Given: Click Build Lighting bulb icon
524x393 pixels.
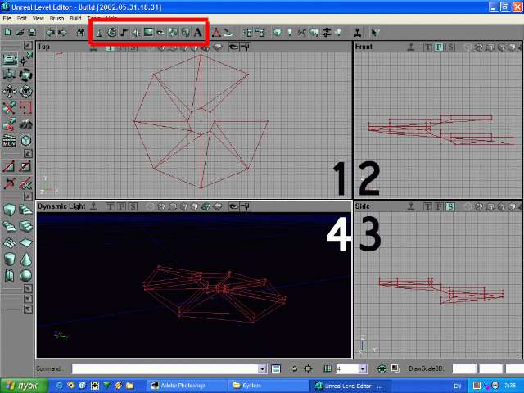Looking at the screenshot, I should (290, 33).
